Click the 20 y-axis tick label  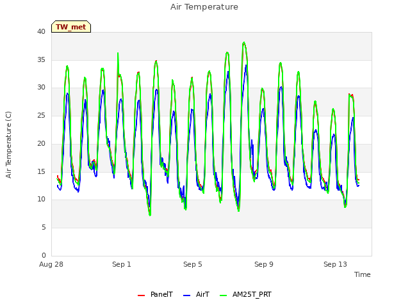tap(41, 143)
